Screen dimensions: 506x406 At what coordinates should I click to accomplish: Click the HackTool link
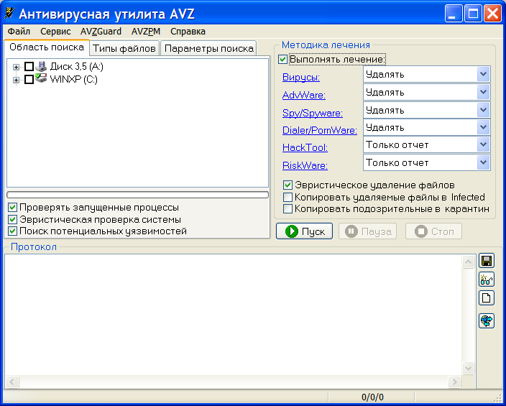tap(305, 147)
